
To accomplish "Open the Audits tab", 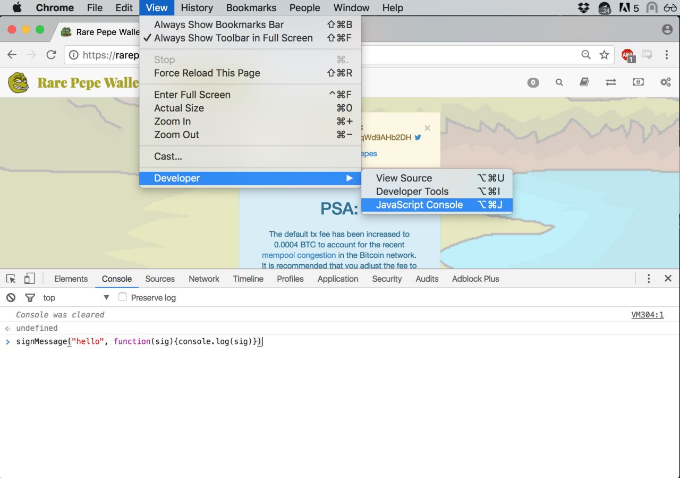I will pos(427,279).
